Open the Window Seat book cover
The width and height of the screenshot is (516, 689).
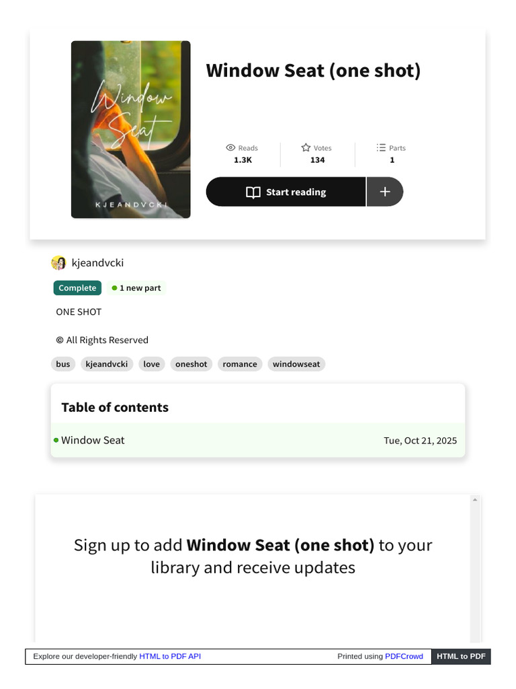(x=130, y=129)
